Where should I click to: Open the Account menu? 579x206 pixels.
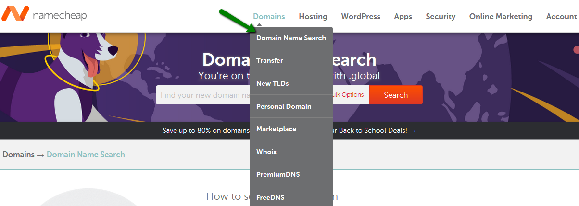tap(561, 16)
